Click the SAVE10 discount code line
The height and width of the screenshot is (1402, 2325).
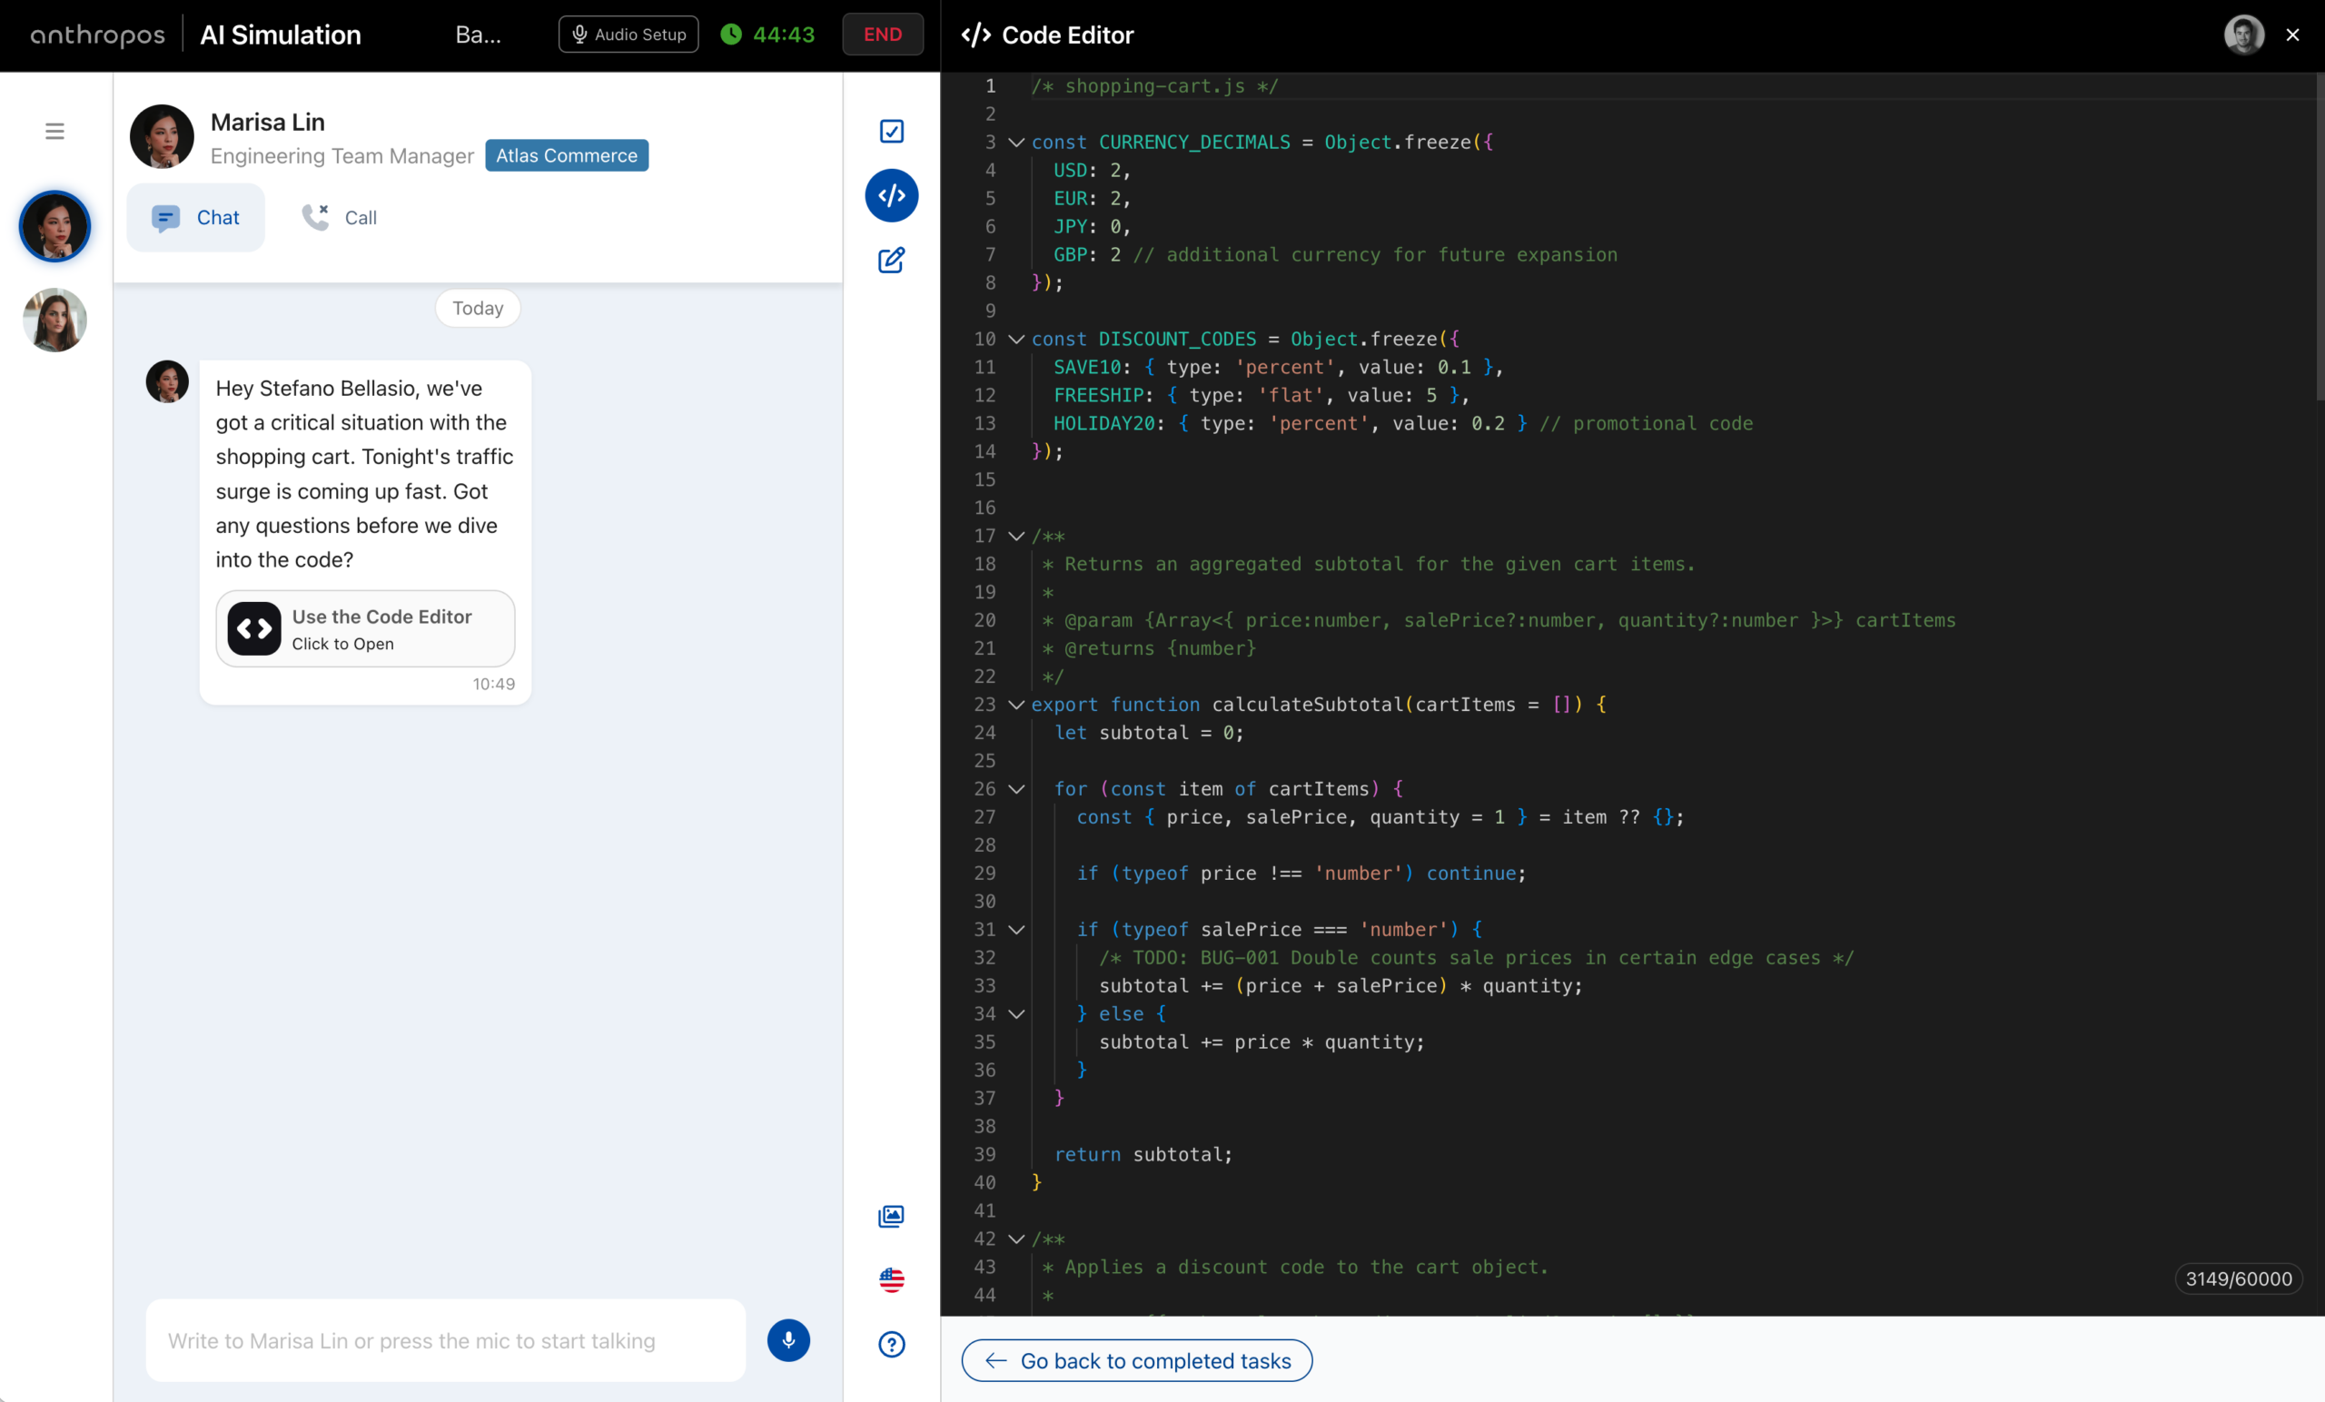click(x=1278, y=367)
